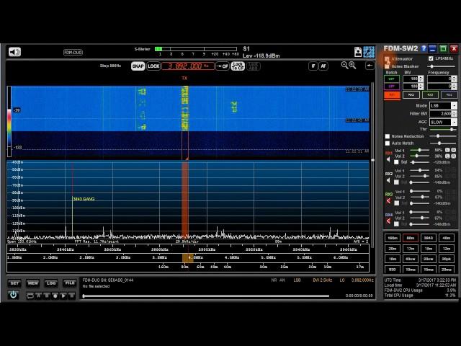Step the first notch Frequency value
The width and height of the screenshot is (461, 346).
point(455,79)
